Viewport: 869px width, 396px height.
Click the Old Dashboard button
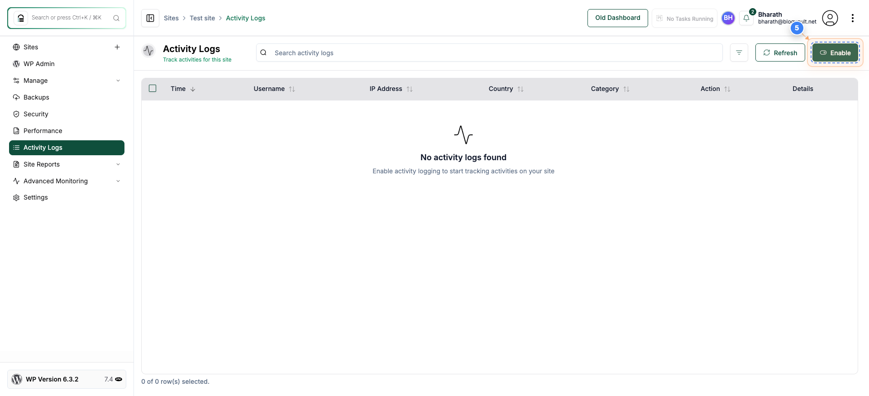(x=617, y=18)
